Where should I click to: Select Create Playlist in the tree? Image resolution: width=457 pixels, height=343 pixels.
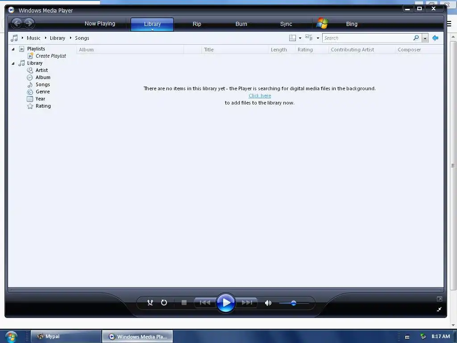[51, 56]
